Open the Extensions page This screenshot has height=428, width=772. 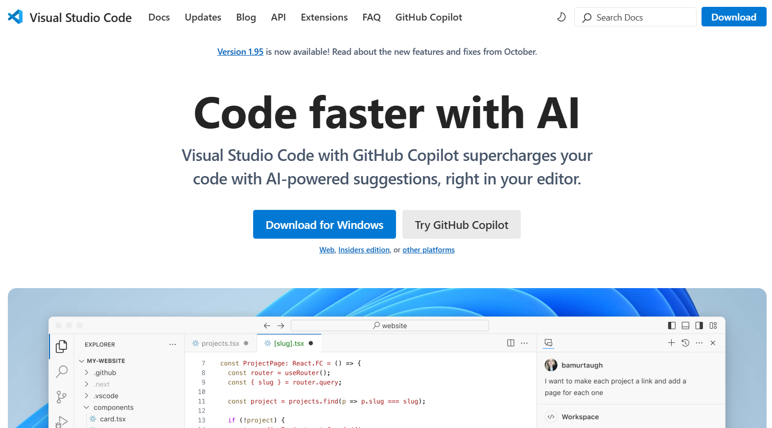click(324, 17)
